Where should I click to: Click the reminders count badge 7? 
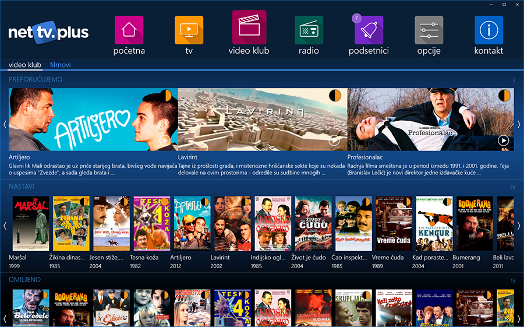coord(356,18)
